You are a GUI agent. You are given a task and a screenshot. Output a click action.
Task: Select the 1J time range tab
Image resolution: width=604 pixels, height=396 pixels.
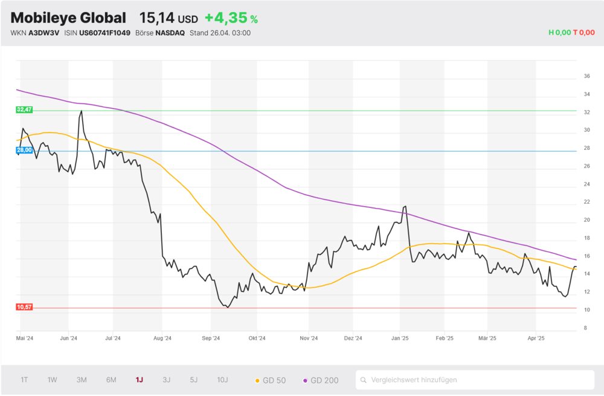140,380
